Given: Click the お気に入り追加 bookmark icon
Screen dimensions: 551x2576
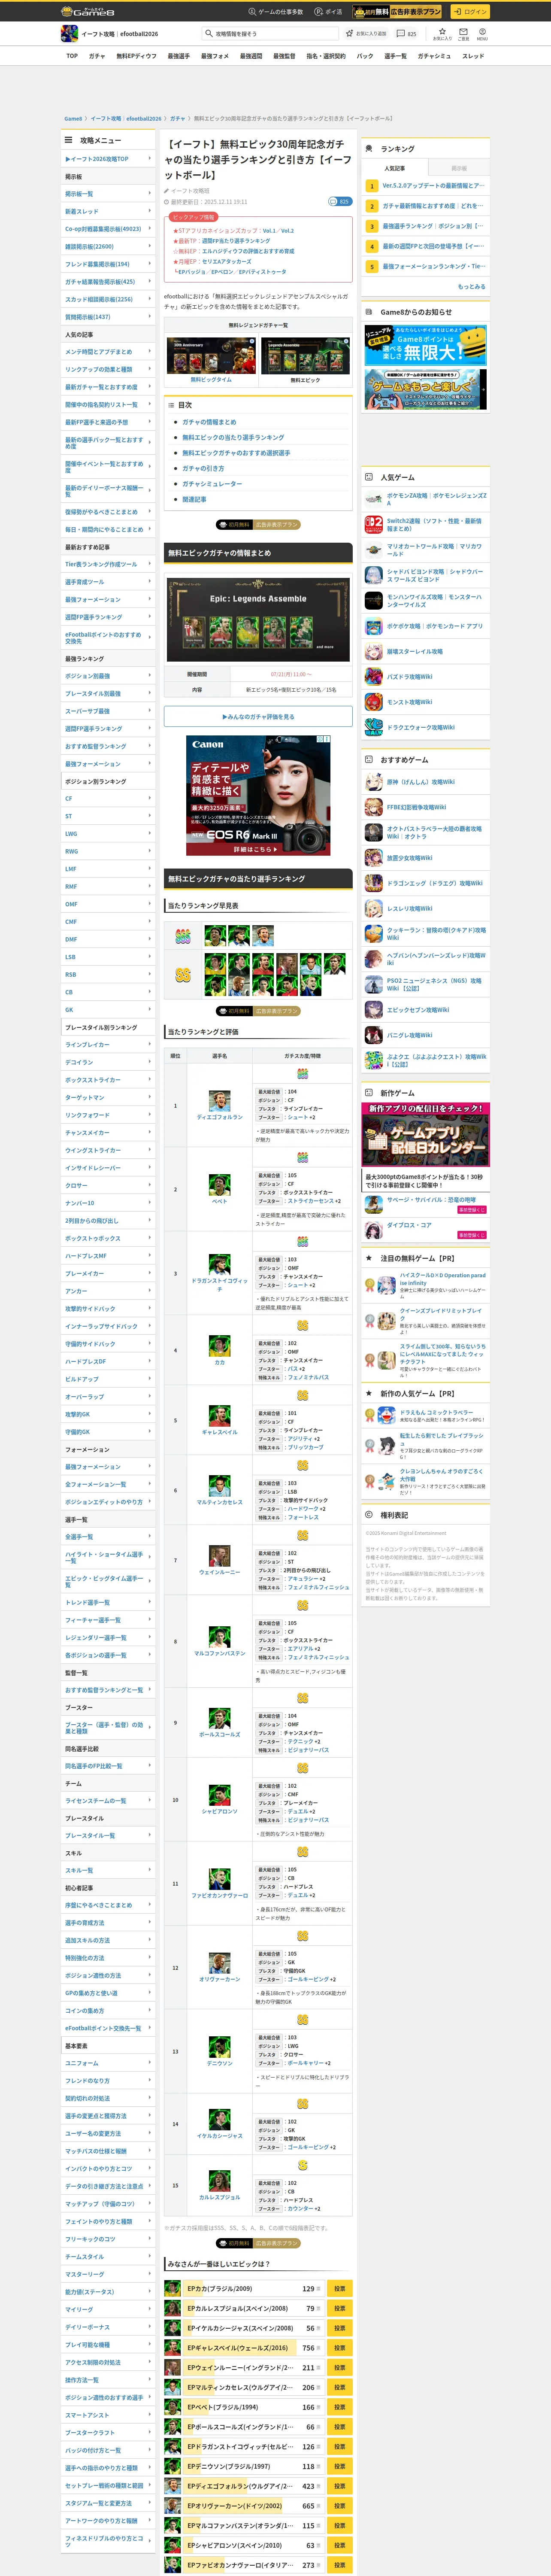Looking at the screenshot, I should 367,34.
